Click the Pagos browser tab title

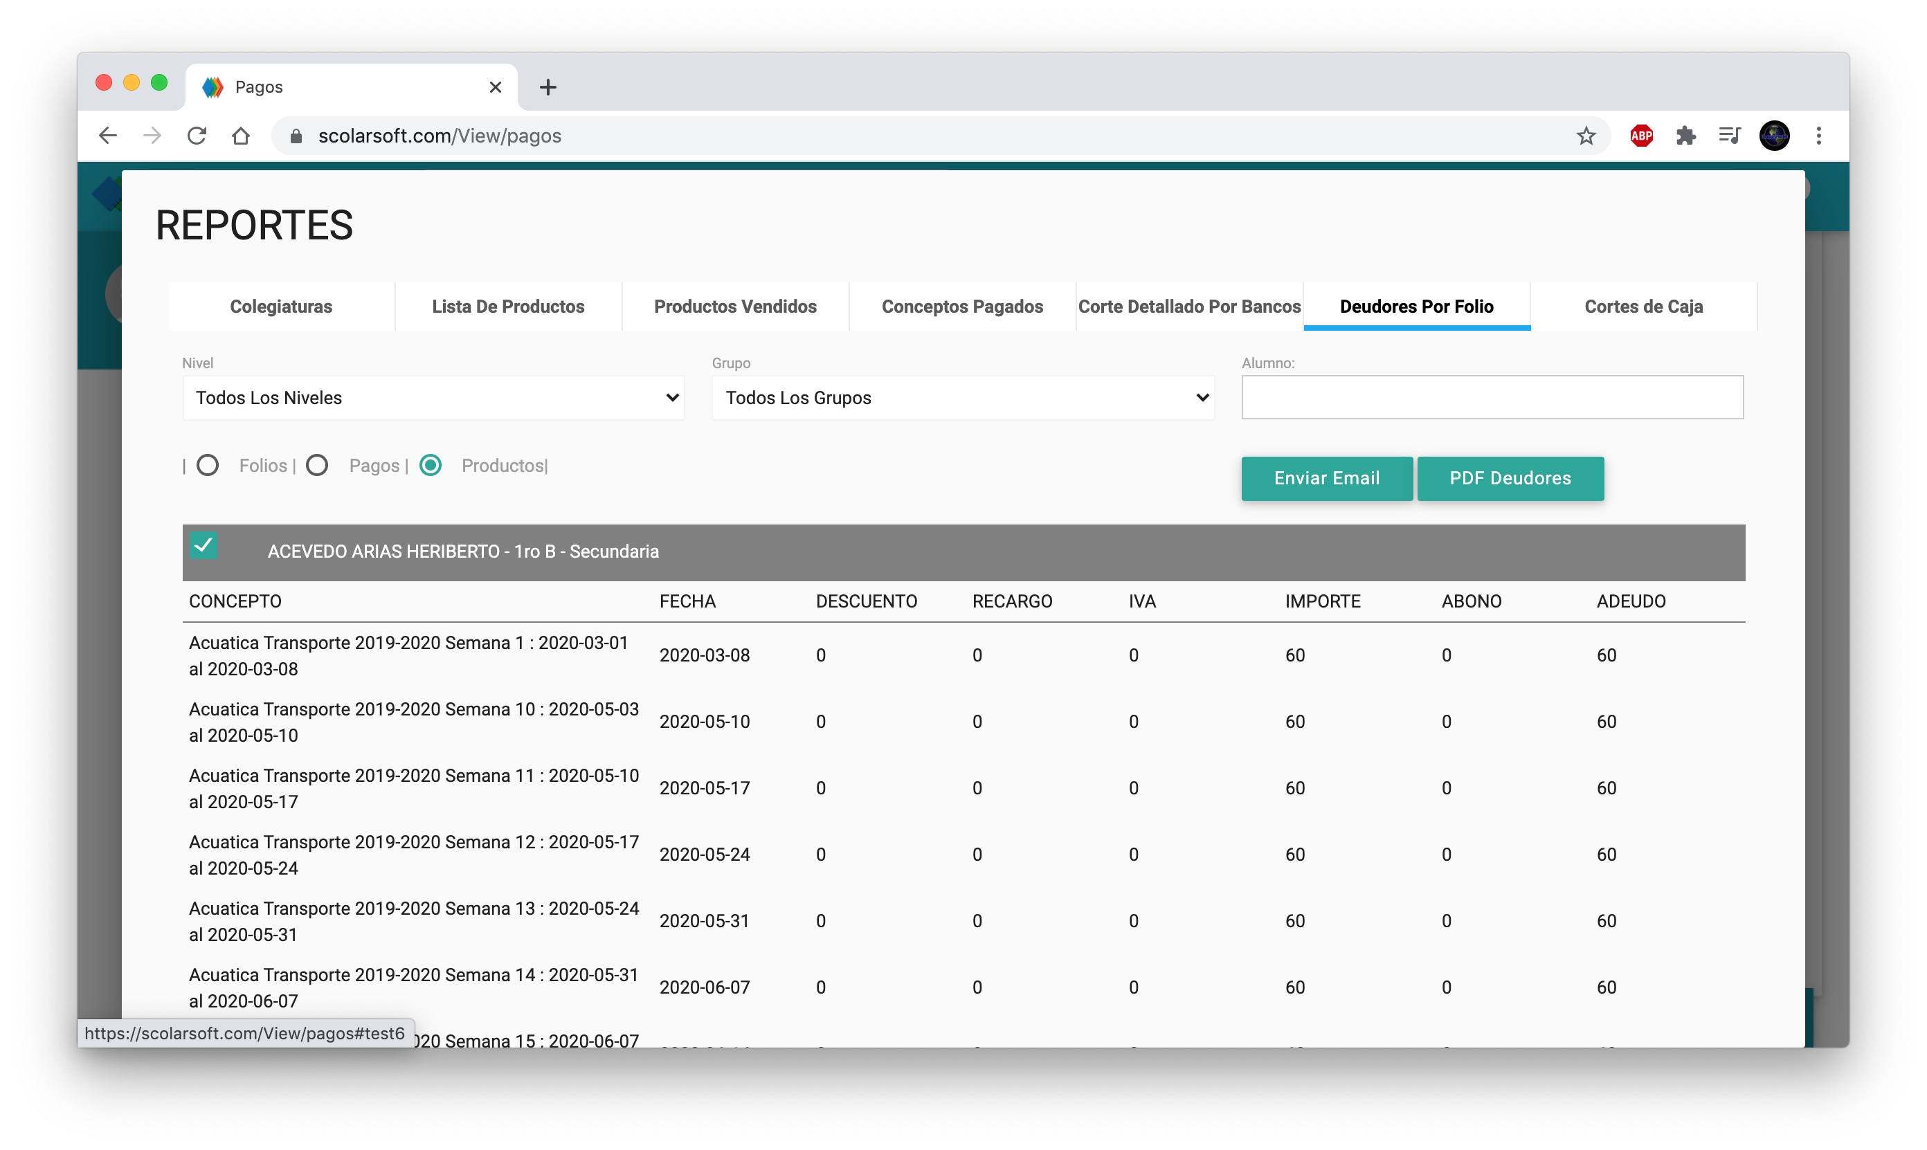coord(259,86)
